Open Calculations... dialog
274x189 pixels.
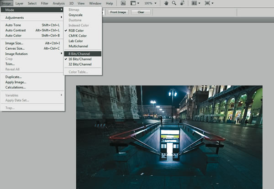(x=32, y=87)
